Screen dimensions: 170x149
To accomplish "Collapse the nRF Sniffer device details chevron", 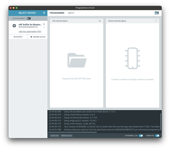I will [x=44, y=27].
